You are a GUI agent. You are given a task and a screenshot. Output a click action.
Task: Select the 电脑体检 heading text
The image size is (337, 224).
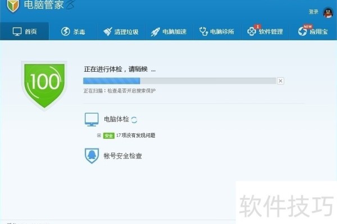coord(116,119)
